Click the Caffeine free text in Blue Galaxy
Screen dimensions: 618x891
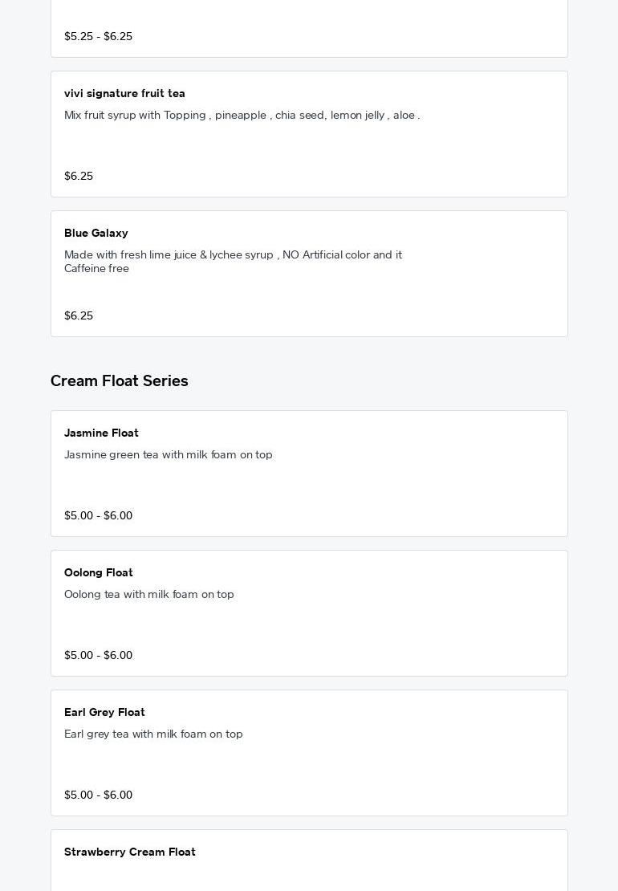(x=96, y=269)
